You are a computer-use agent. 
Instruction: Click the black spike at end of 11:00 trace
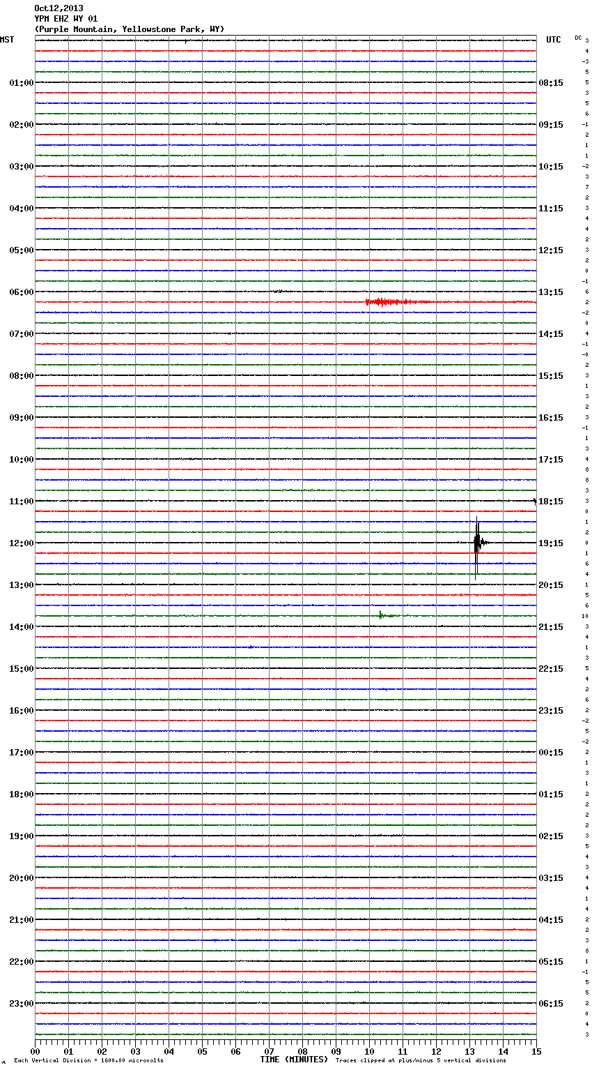[x=535, y=501]
